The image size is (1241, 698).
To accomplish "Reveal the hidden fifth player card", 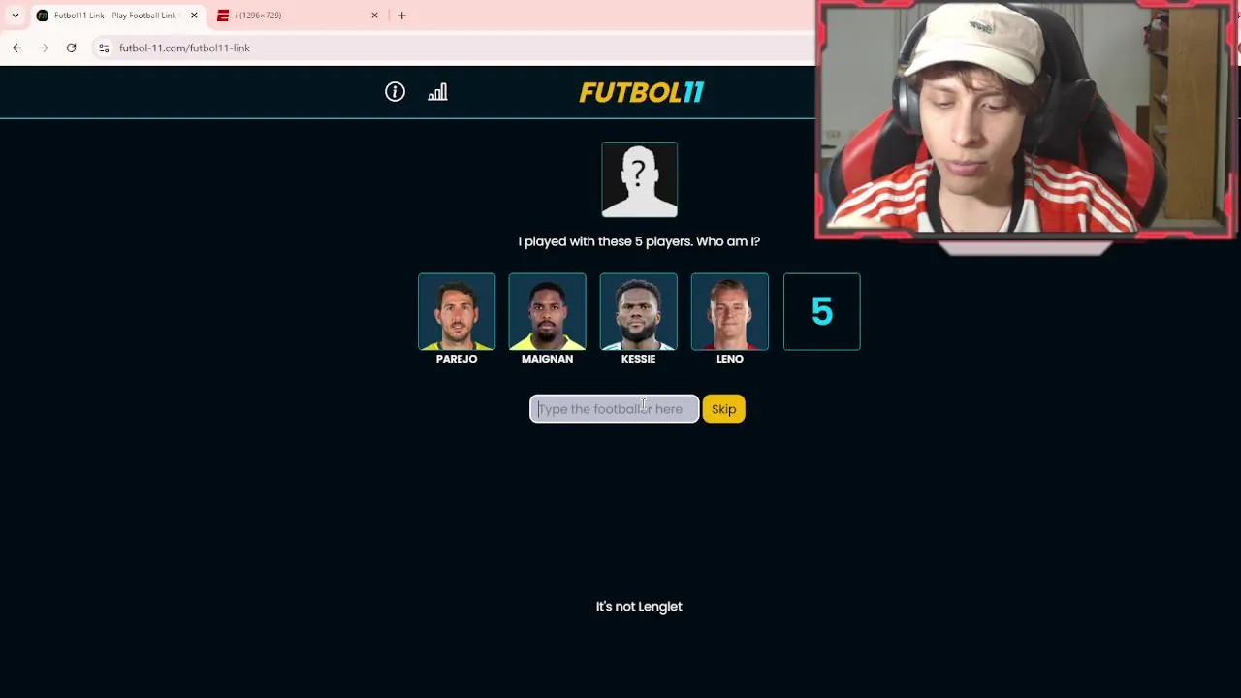I will click(x=821, y=311).
